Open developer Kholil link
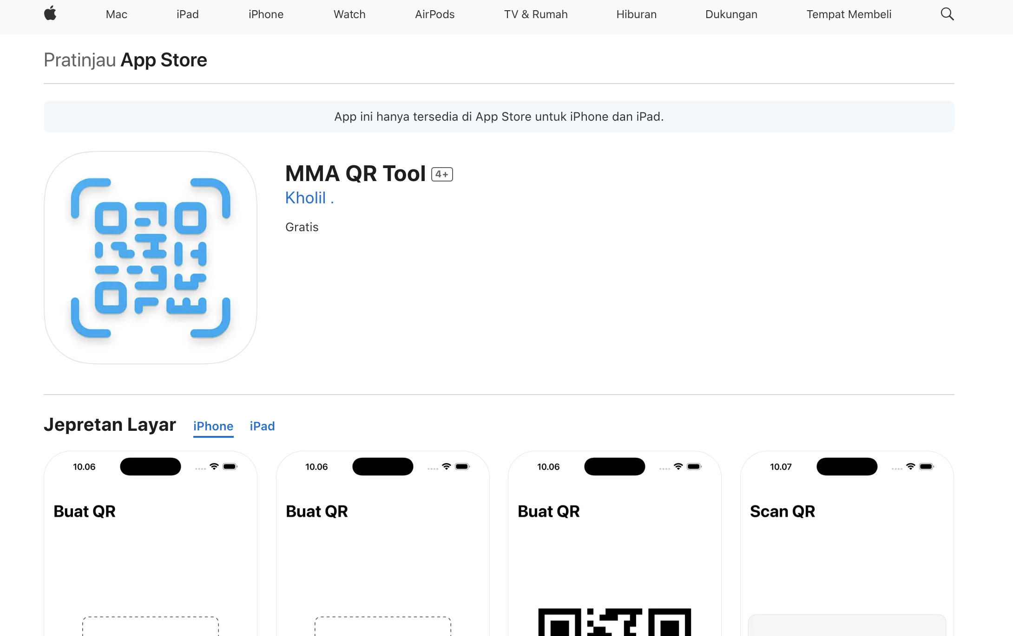Image resolution: width=1013 pixels, height=636 pixels. 309,198
